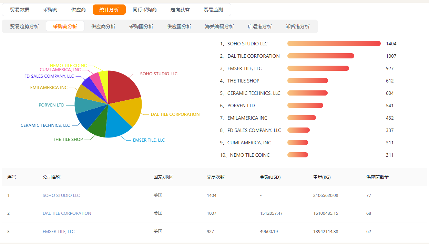Open the 贸易监测 tab
The height and width of the screenshot is (244, 429).
point(213,10)
